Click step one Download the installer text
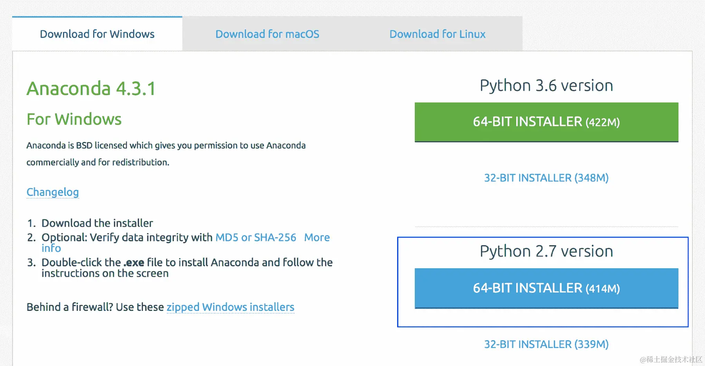This screenshot has width=705, height=366. [x=97, y=223]
